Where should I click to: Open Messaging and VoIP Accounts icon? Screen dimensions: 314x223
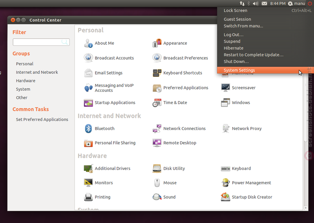coord(88,88)
